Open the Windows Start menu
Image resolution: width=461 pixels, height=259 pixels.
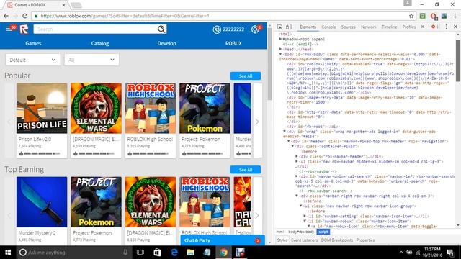8,253
